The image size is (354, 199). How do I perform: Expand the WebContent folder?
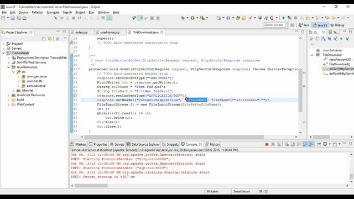pos(9,104)
